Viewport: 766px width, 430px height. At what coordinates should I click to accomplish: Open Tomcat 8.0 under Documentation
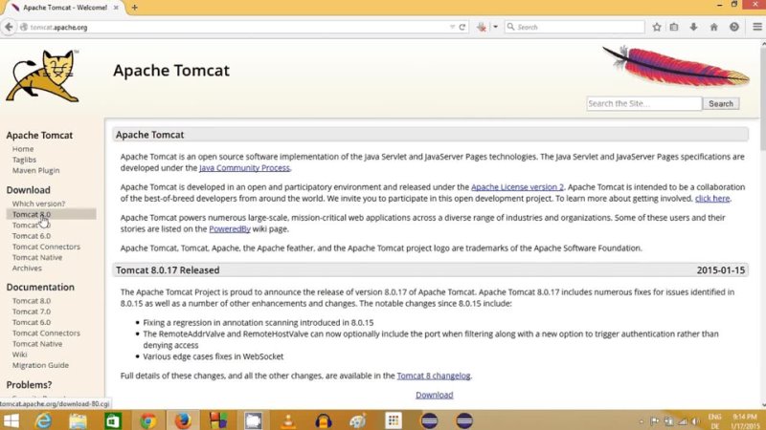32,301
